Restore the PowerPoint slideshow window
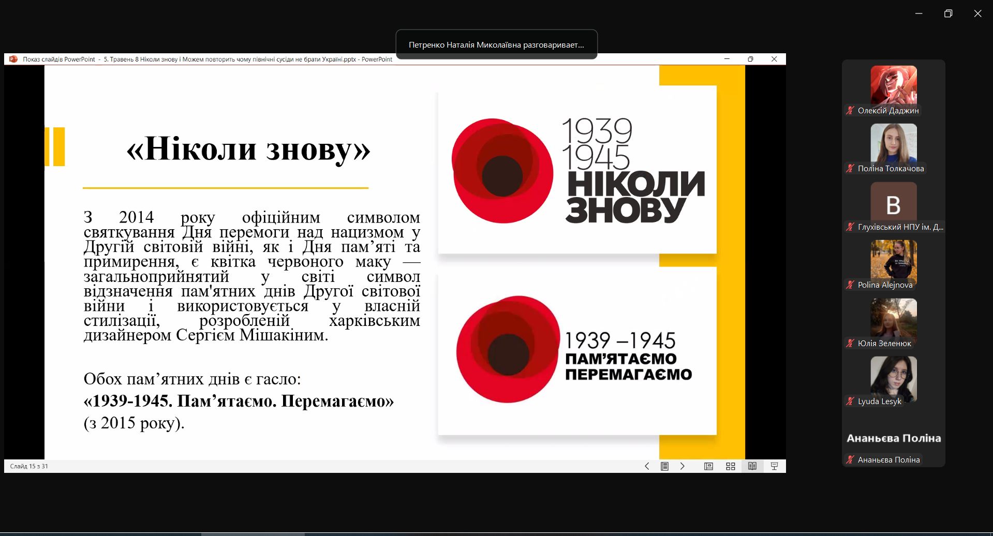Screen dimensions: 993x536 pos(750,59)
